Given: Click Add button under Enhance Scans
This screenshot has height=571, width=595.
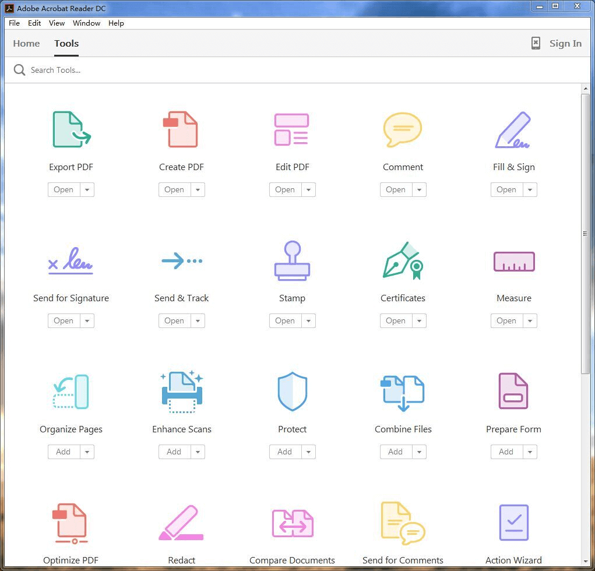Looking at the screenshot, I should coord(174,452).
